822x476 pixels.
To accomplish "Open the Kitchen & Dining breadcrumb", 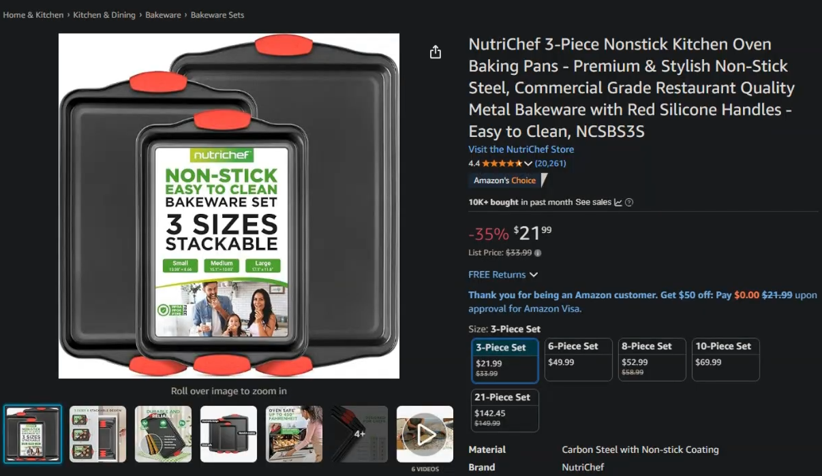I will (104, 15).
